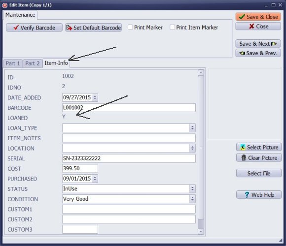
Task: Click the form's vertical scrollbar thumb
Action: [201, 148]
